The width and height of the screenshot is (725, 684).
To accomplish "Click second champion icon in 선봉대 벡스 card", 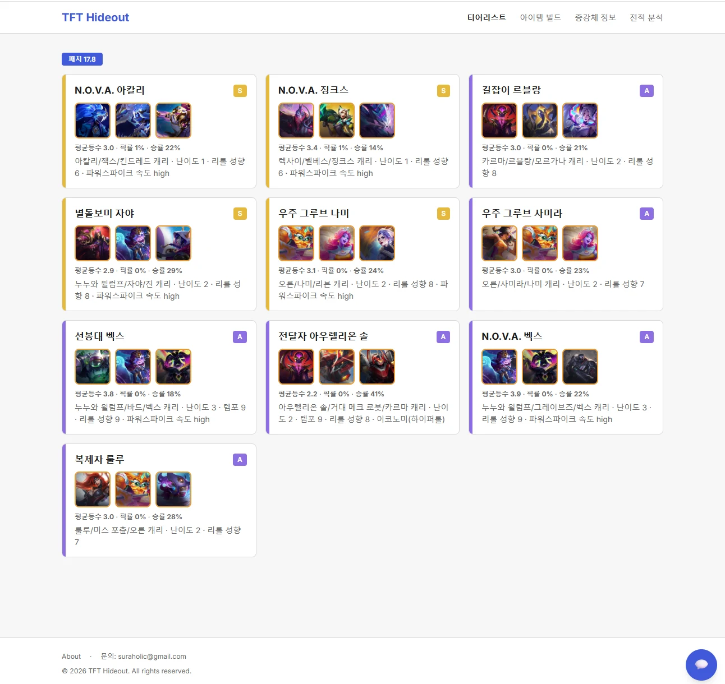I will 133,367.
